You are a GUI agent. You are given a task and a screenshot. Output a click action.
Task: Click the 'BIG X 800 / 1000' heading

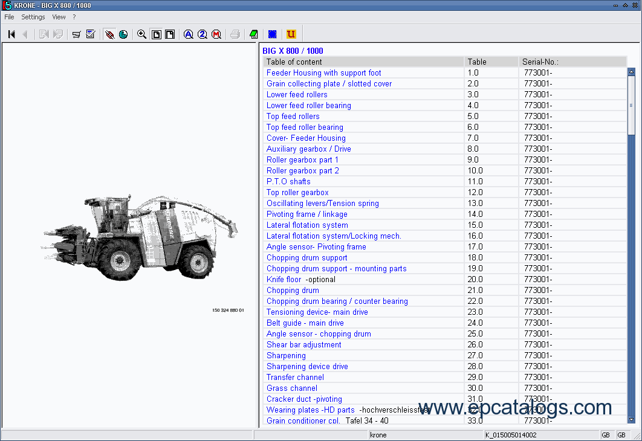(293, 51)
